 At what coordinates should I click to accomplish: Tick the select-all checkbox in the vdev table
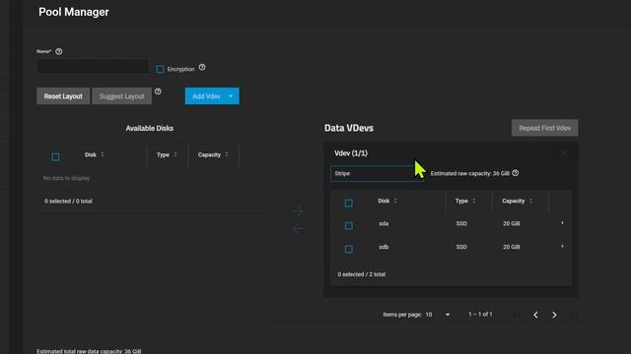pyautogui.click(x=349, y=204)
